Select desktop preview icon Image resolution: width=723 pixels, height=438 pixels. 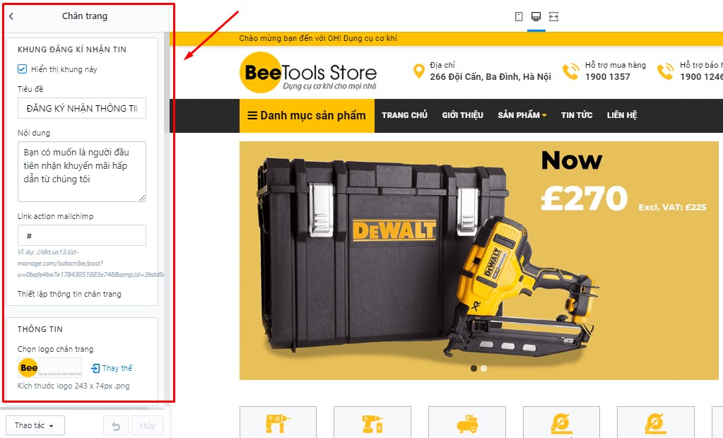[536, 17]
